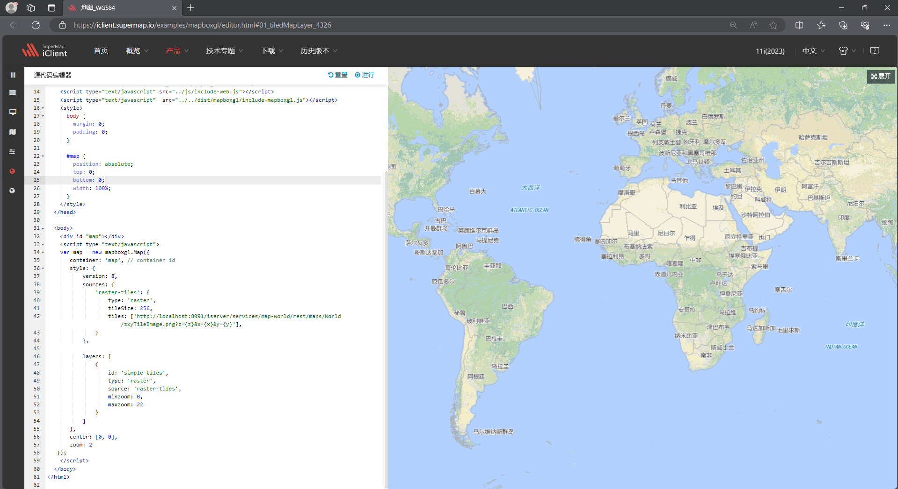Click the 哈萨克斯坦 label on map
898x489 pixels.
click(813, 137)
